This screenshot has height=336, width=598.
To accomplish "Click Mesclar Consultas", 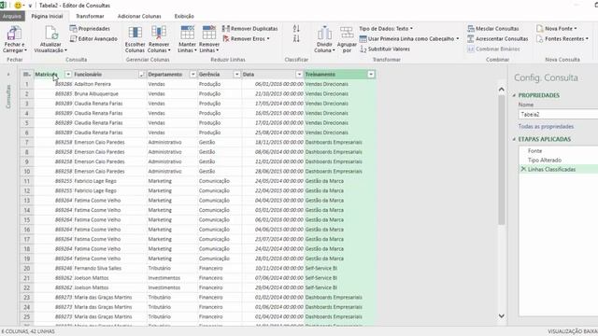I will tap(493, 29).
